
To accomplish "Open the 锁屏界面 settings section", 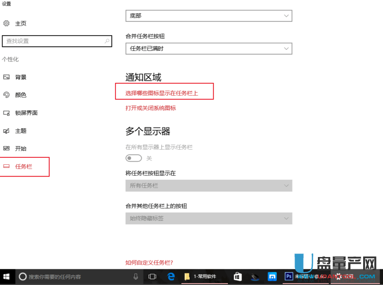I will click(x=26, y=113).
